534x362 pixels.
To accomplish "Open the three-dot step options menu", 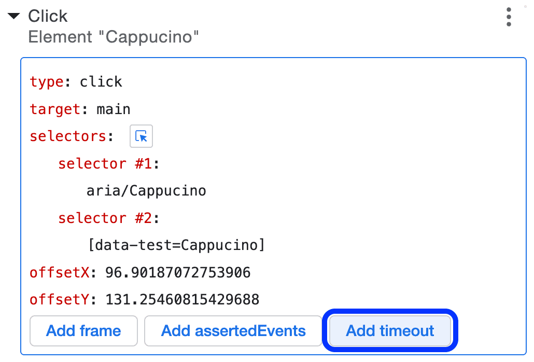I will point(509,16).
